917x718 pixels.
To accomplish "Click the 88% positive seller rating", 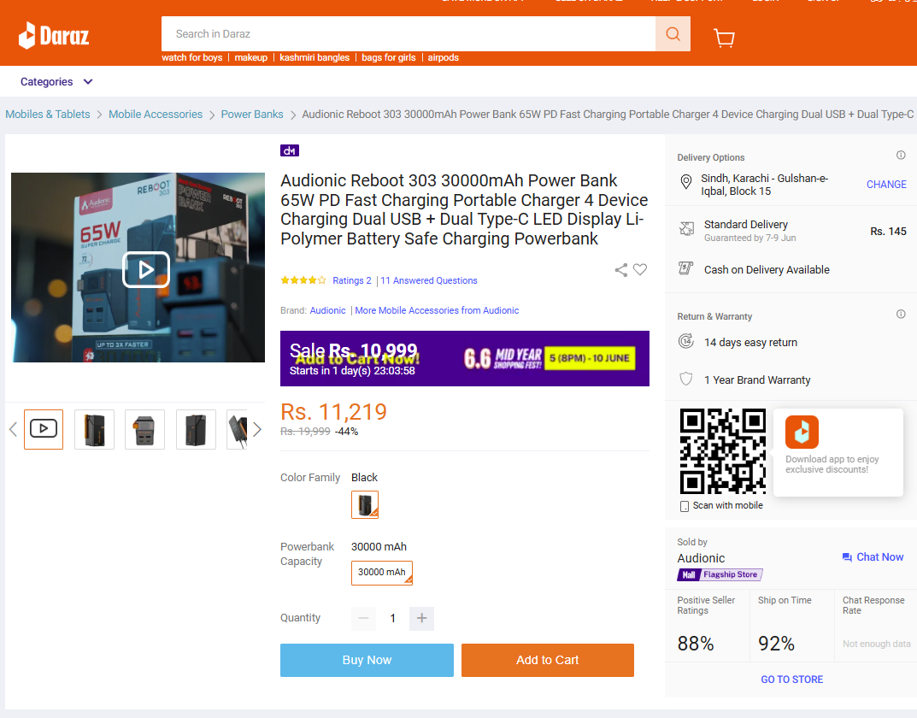I will pos(696,644).
